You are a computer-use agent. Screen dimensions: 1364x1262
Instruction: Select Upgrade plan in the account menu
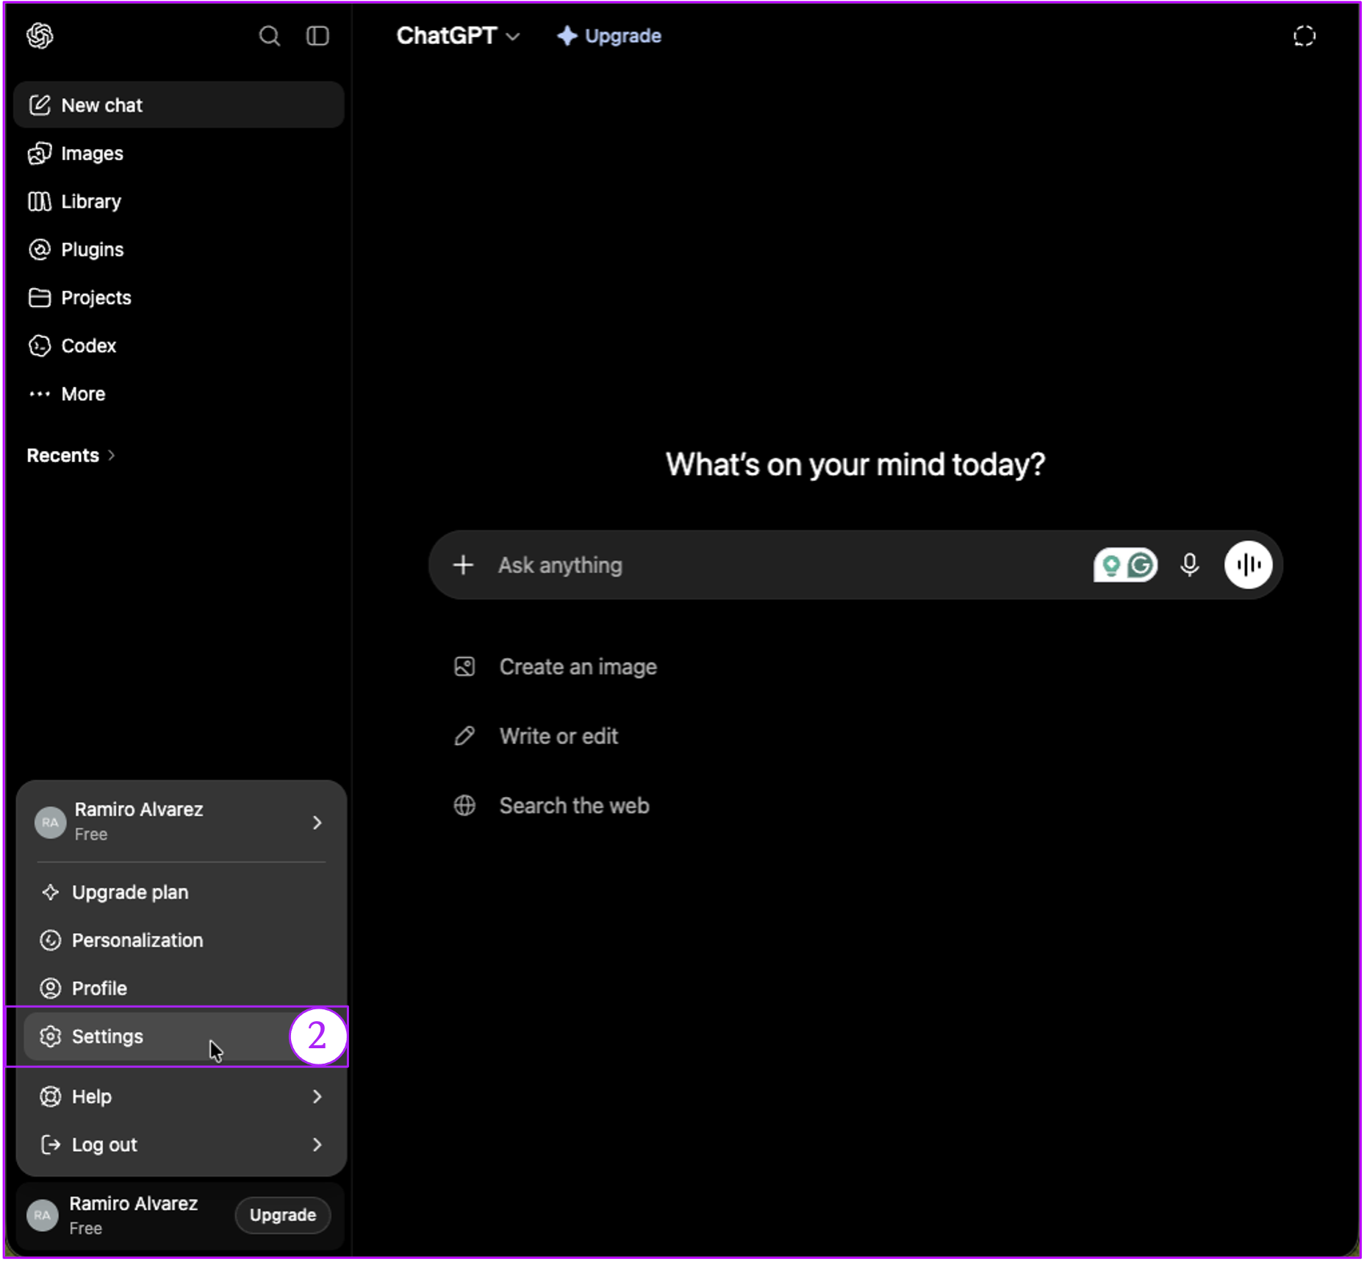point(181,893)
